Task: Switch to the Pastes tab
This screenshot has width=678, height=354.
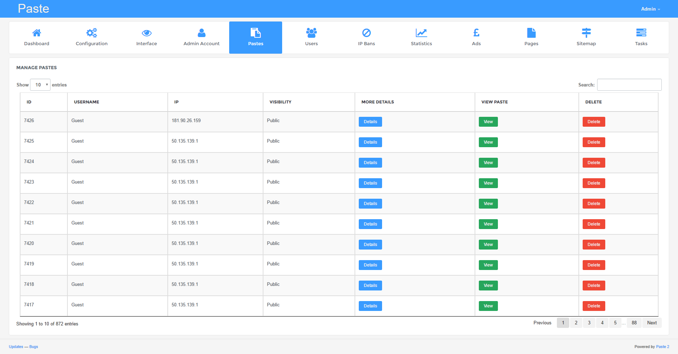Action: [255, 37]
